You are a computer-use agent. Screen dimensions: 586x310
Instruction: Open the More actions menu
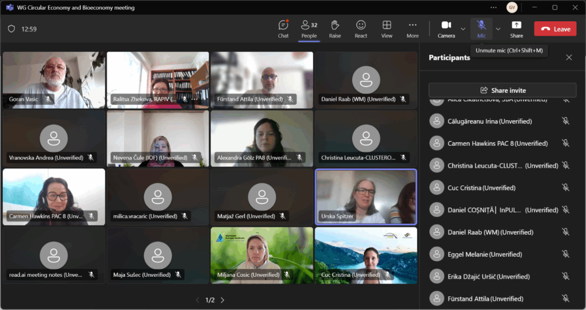413,29
